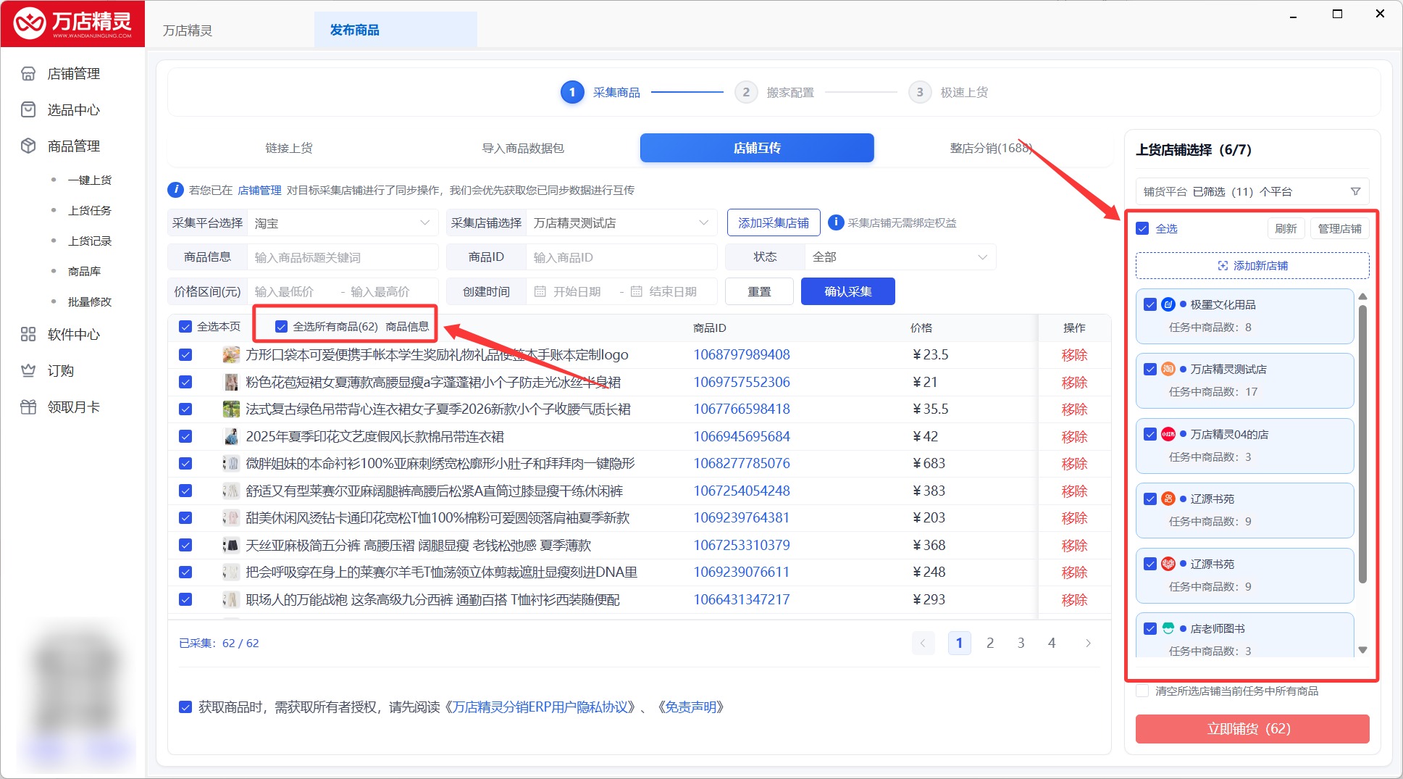
Task: Click the 领取月卡 gift icon
Action: click(x=28, y=407)
